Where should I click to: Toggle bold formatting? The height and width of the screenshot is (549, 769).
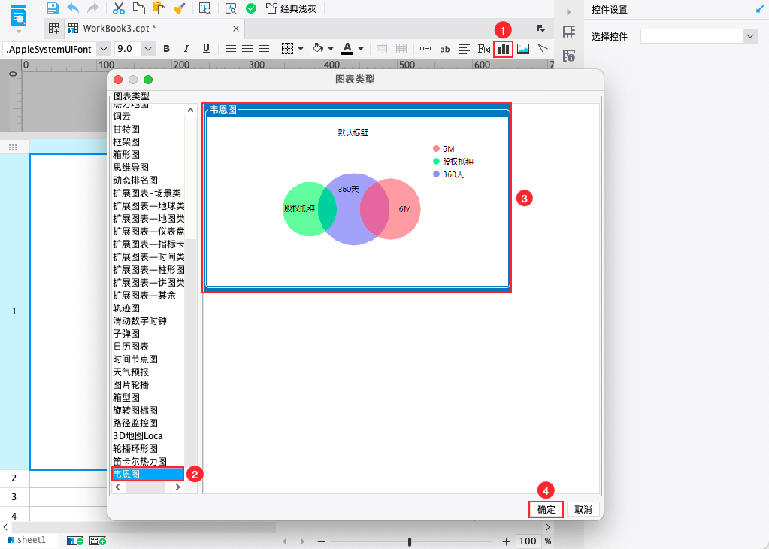[x=166, y=49]
